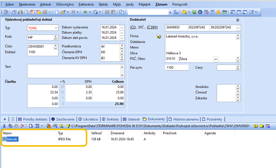Open the Typ dropdown showing Výdaj

[56, 28]
